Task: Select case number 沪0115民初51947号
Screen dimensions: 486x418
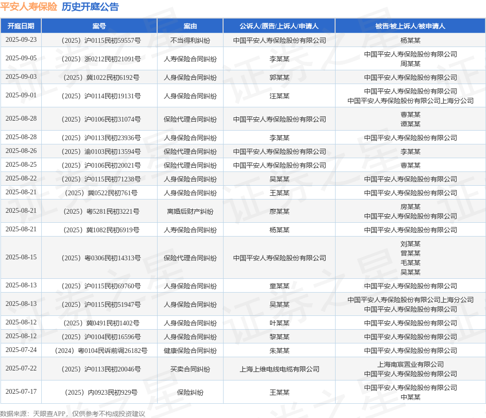Action: [x=101, y=304]
